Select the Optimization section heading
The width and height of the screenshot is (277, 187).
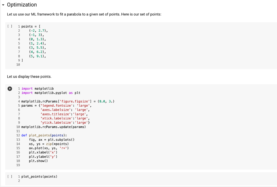point(22,5)
